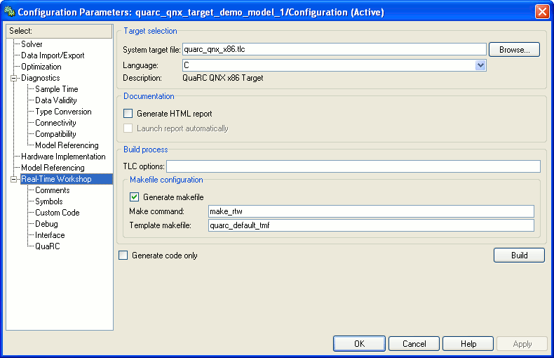Click the Cancel button
Screen dimensions: 554x358
click(414, 343)
